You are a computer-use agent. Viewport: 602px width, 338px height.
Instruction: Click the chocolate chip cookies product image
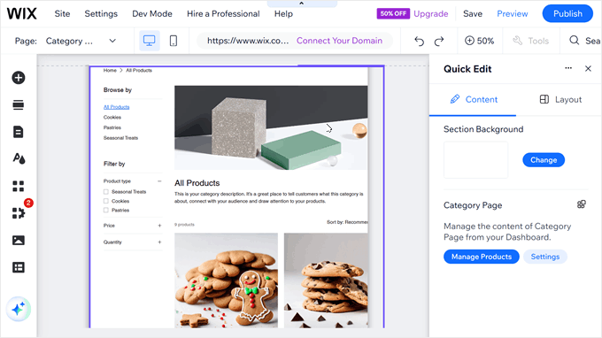coord(326,280)
